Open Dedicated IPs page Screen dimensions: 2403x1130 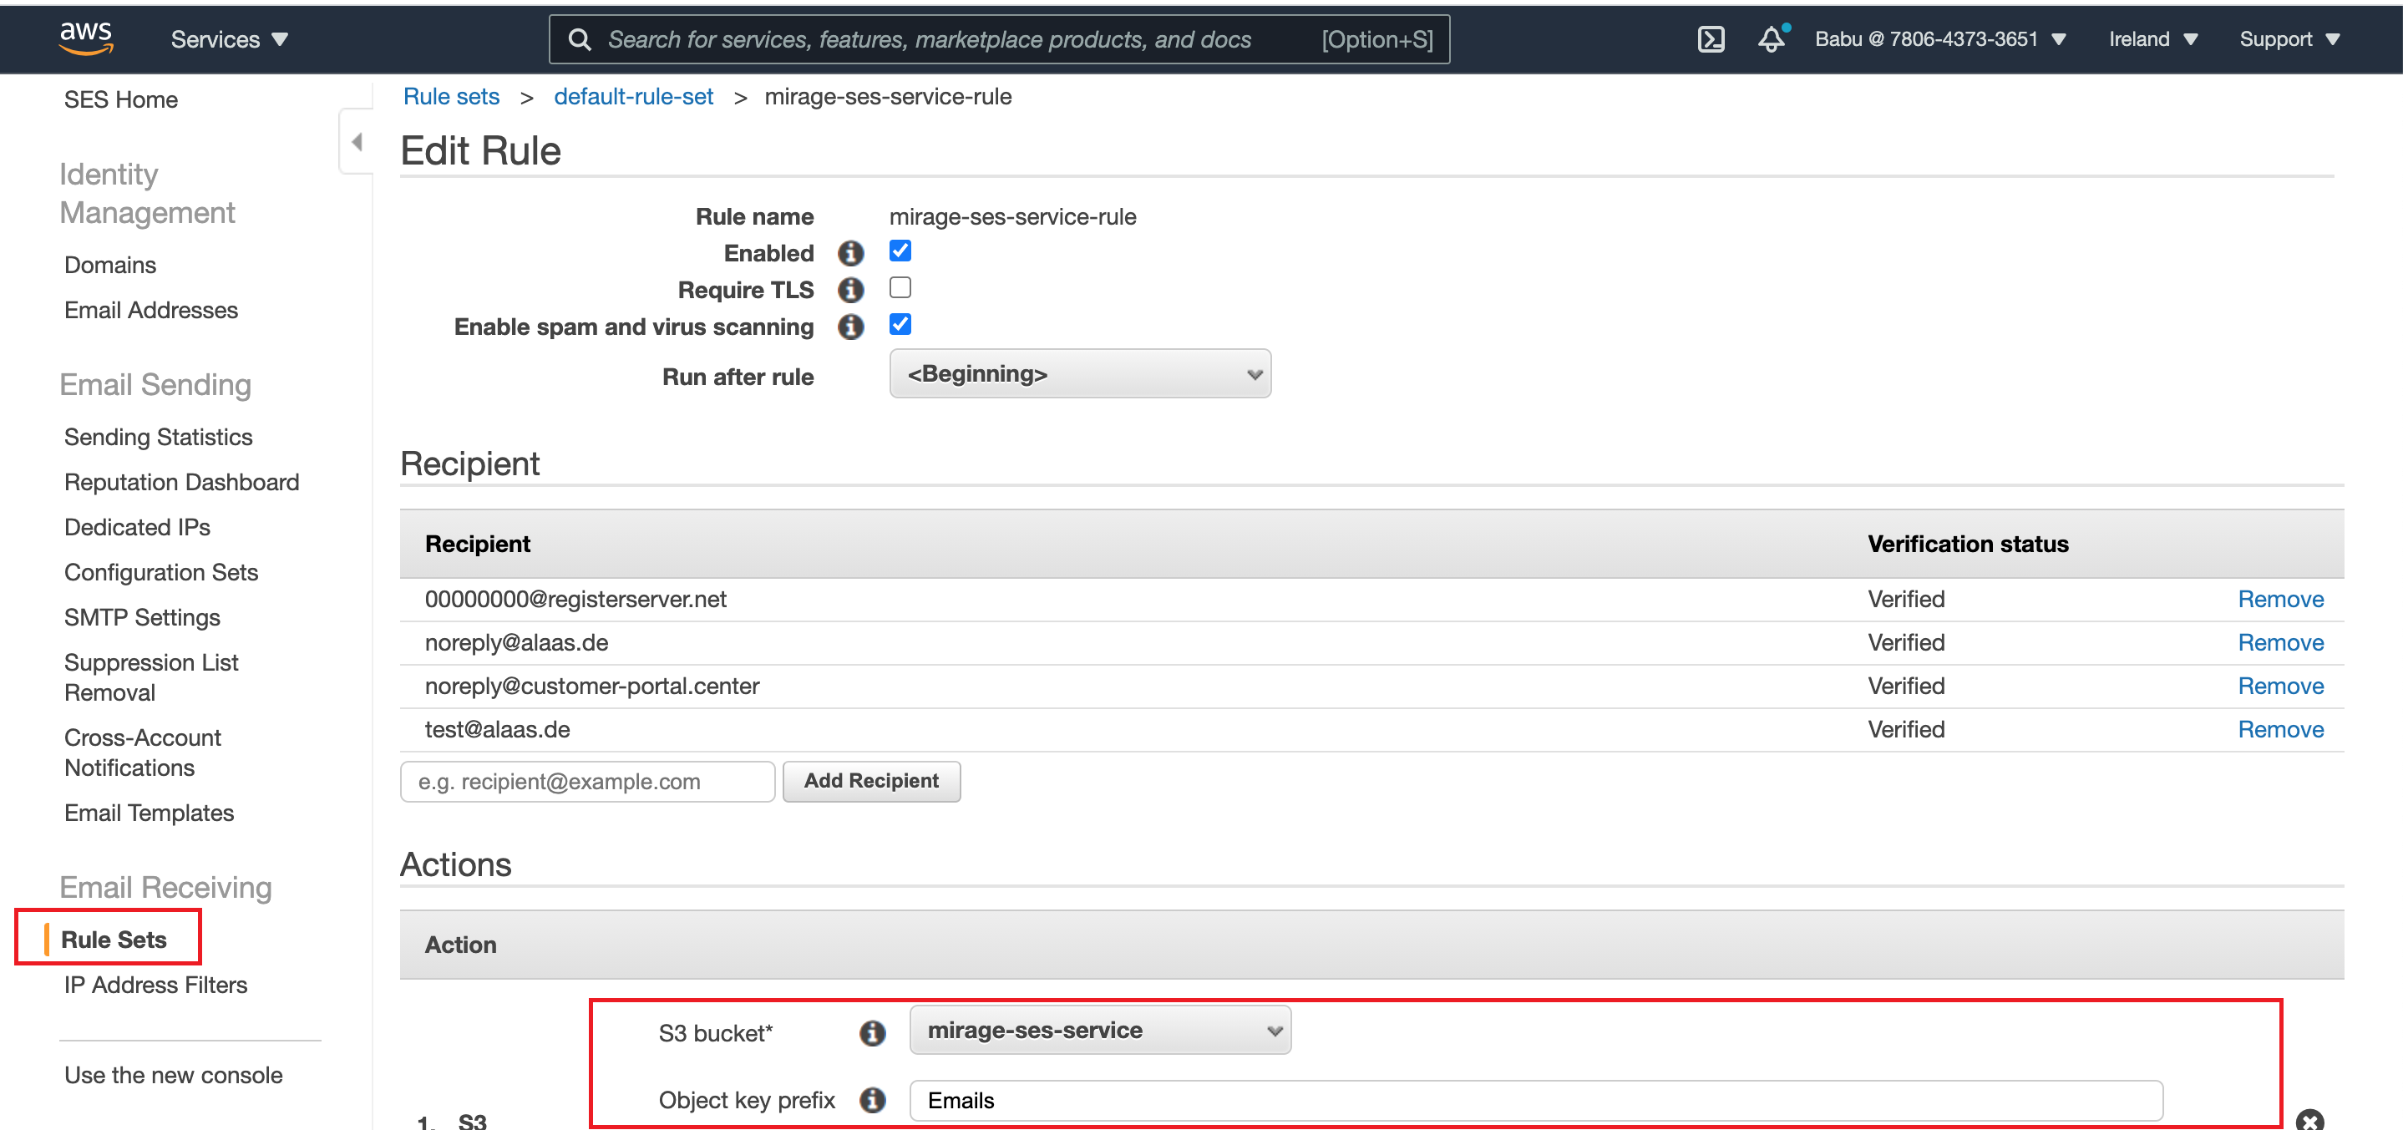pyautogui.click(x=137, y=527)
